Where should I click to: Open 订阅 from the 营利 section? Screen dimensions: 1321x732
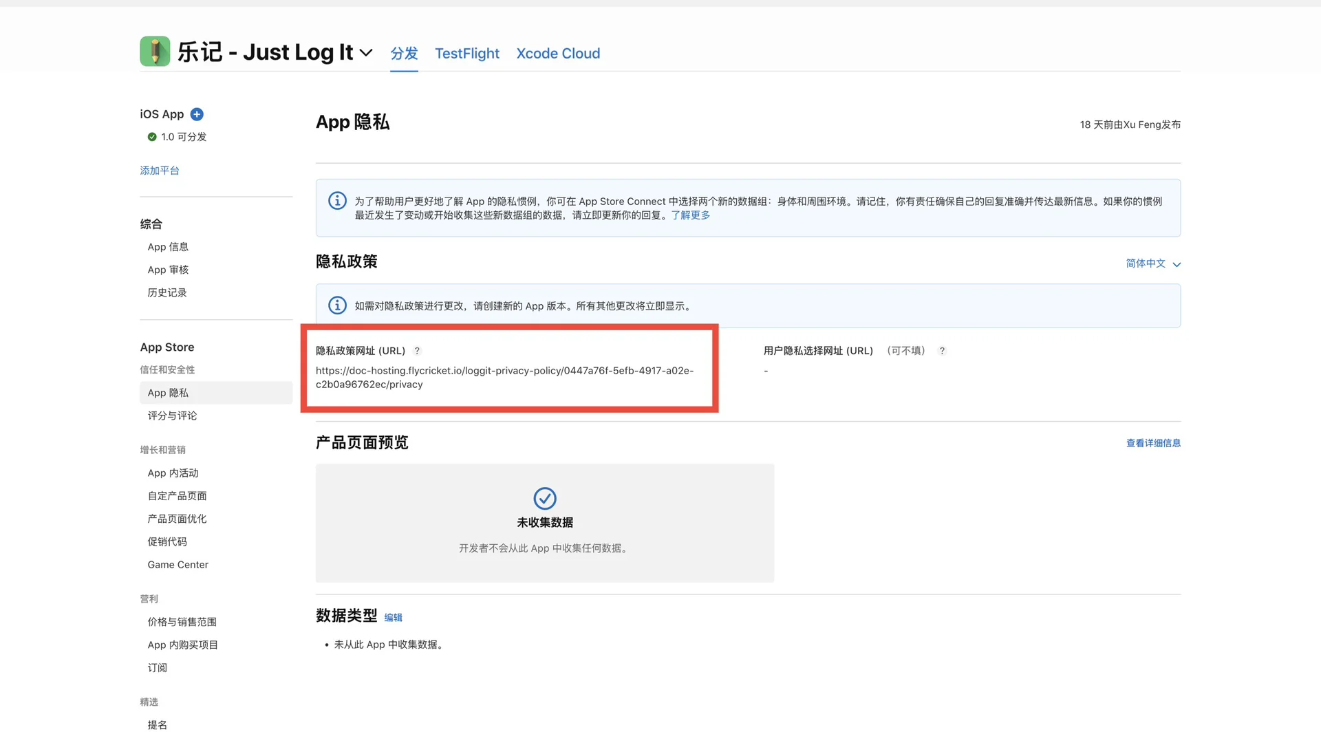coord(157,667)
